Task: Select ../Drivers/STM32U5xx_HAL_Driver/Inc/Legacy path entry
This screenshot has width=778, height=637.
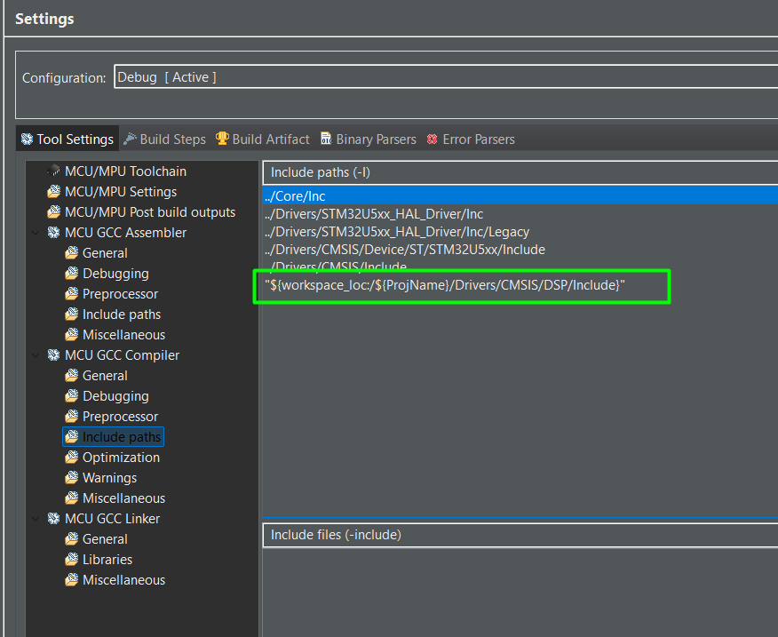Action: click(x=396, y=232)
